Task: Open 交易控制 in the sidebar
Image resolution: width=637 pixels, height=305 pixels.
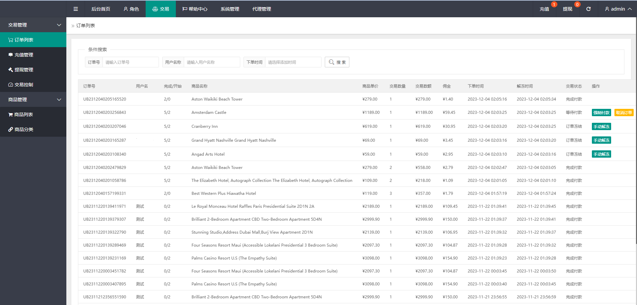Action: pyautogui.click(x=24, y=85)
